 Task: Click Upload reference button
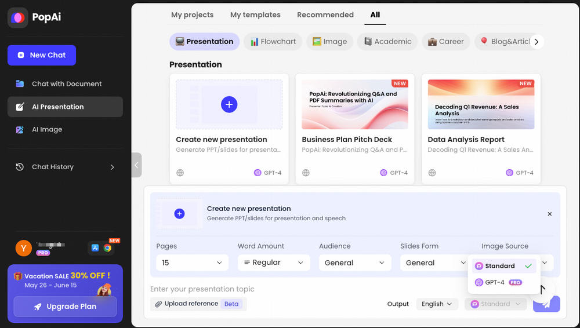point(198,304)
